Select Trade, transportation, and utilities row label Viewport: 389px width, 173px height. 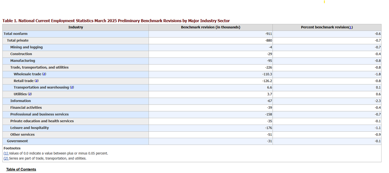[x=40, y=67]
